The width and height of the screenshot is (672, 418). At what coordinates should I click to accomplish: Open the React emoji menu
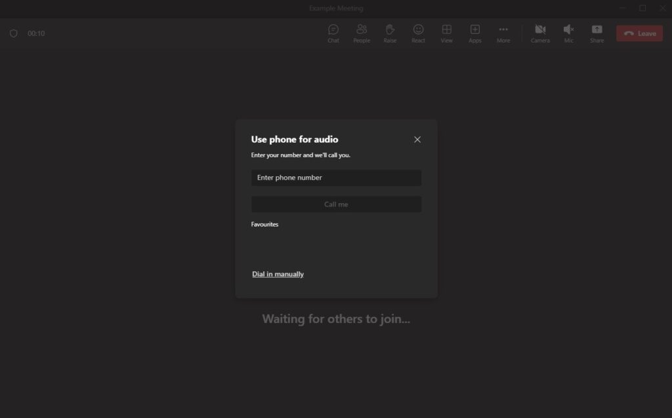coord(418,33)
